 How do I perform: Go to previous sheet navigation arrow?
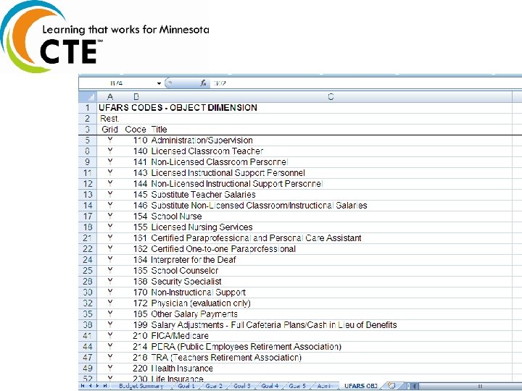tap(90, 386)
